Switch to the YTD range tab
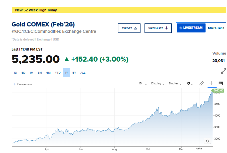Viewport: 227px width, 153px height. 58,73
